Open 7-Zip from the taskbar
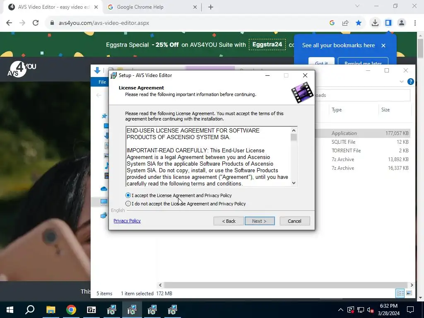The image size is (424, 318). pyautogui.click(x=92, y=310)
